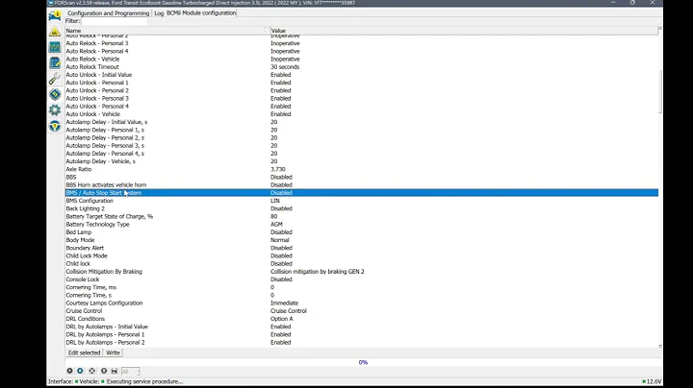Open the Settings gear icon

55,109
